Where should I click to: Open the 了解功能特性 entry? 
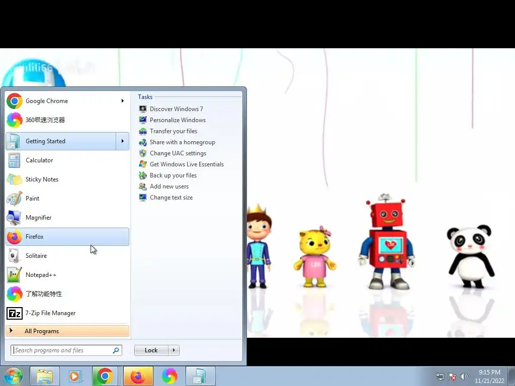(67, 294)
